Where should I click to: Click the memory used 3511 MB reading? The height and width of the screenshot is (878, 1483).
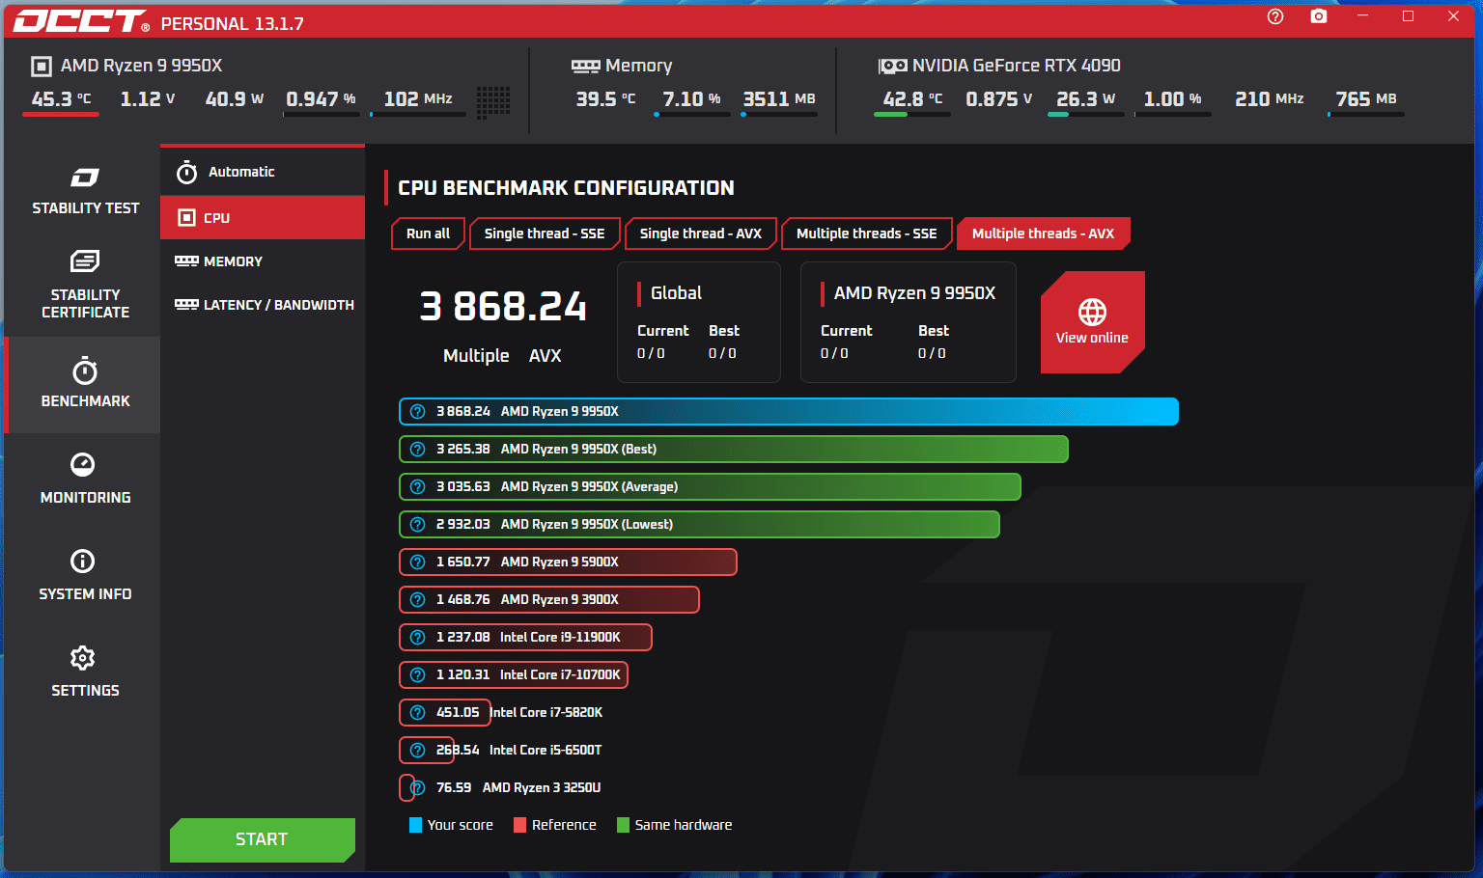779,99
